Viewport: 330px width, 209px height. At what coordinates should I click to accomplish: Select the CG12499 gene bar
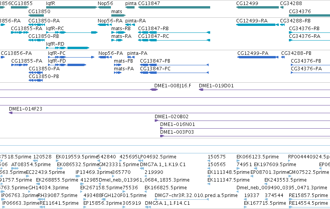point(257,7)
